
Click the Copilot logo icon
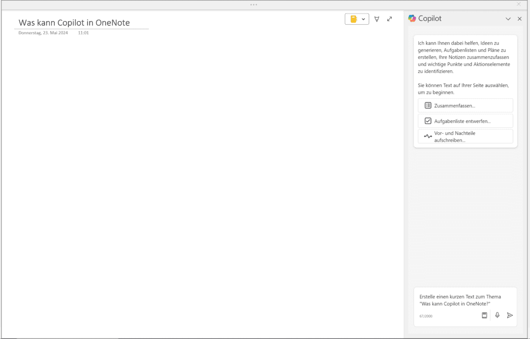(412, 18)
